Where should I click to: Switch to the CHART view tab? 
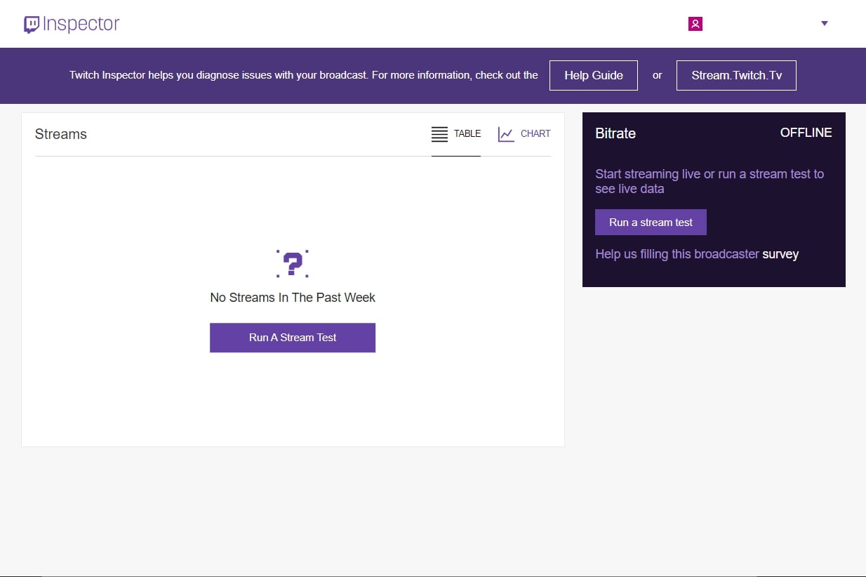coord(524,134)
